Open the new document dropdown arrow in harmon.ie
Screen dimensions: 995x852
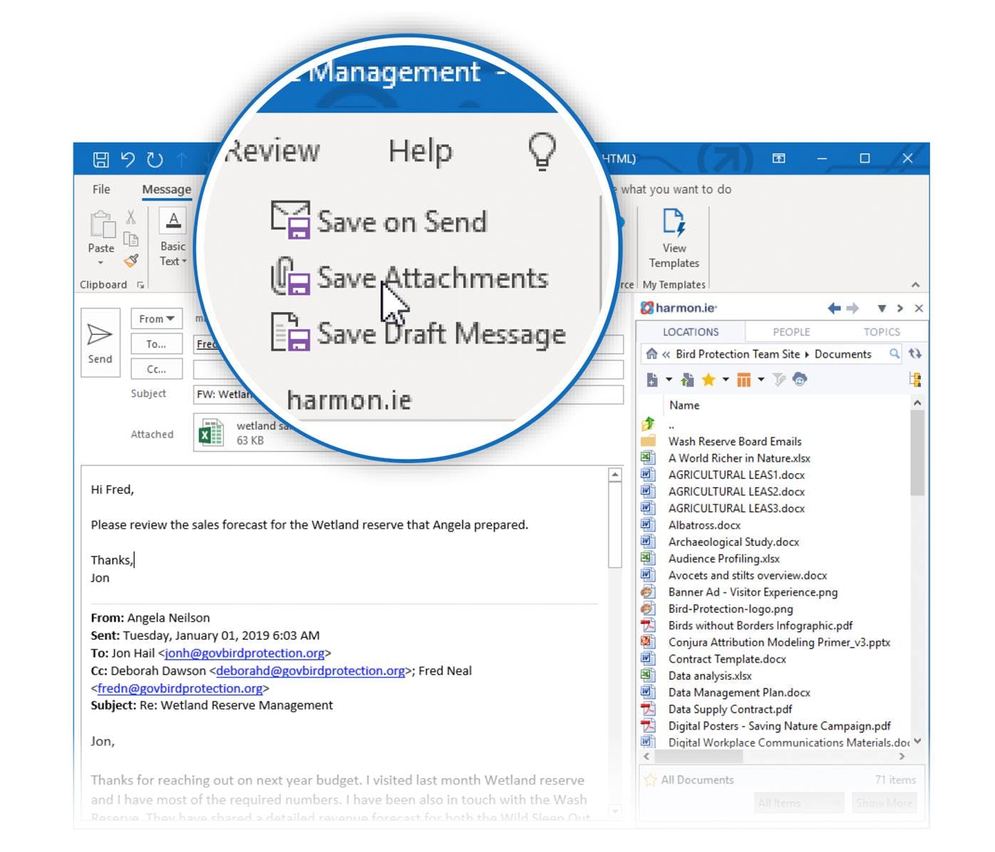tap(669, 380)
